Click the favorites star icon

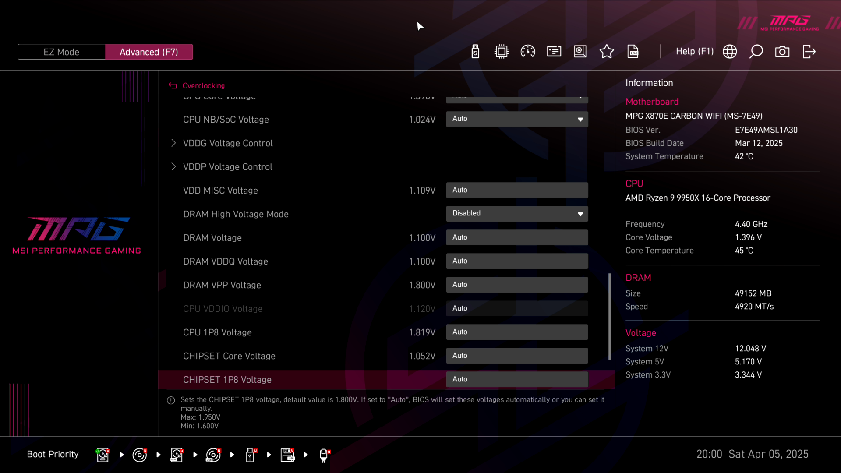pos(607,52)
